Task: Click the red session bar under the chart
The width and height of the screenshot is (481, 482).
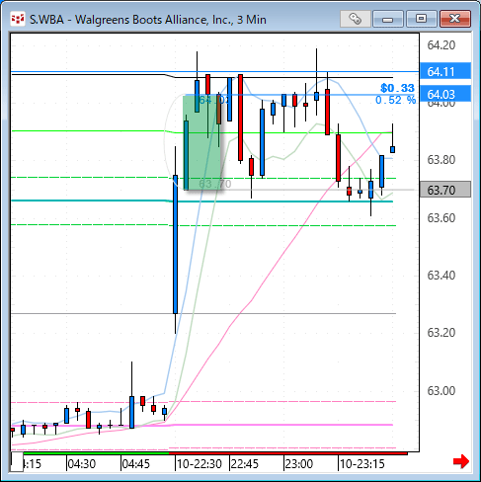Action: (288, 453)
